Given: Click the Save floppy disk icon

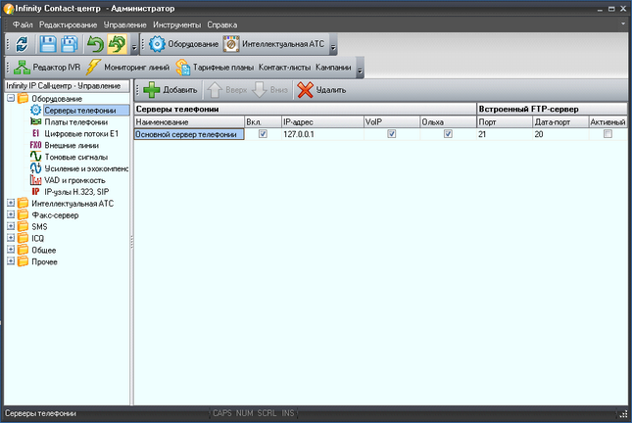Looking at the screenshot, I should click(x=48, y=44).
